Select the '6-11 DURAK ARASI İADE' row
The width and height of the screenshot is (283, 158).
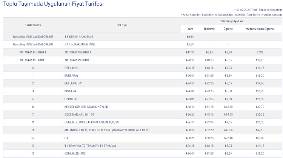pyautogui.click(x=80, y=44)
